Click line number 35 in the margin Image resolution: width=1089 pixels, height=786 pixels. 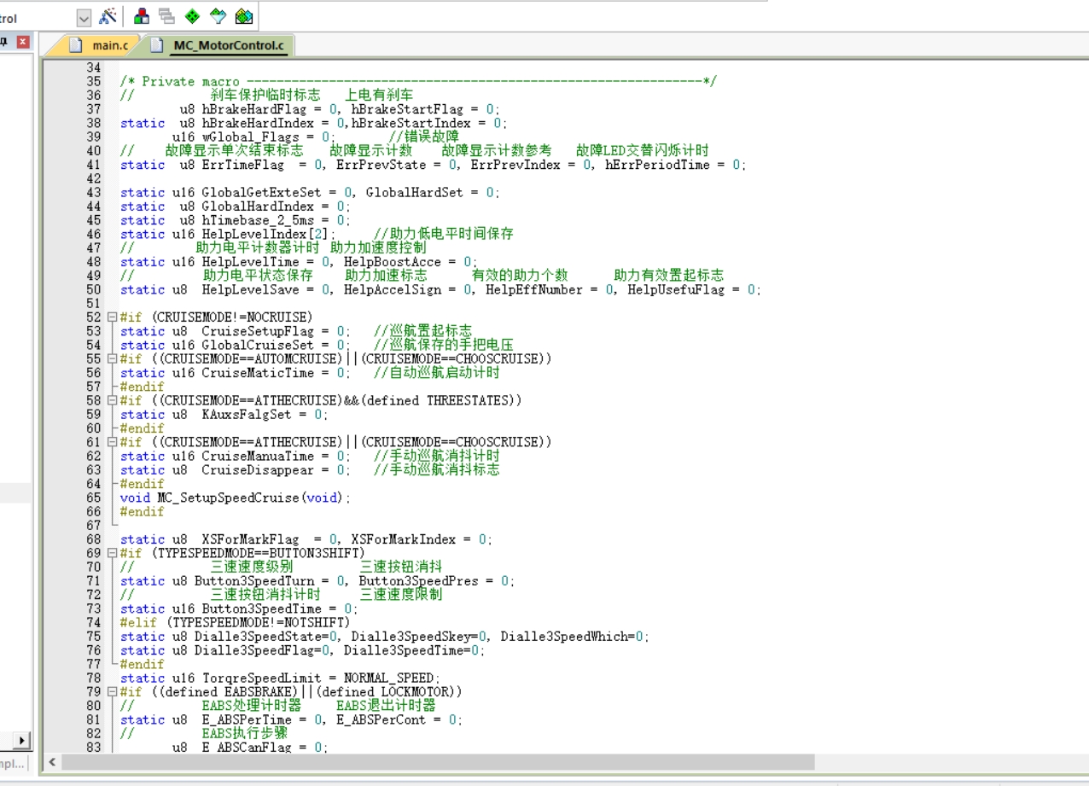[x=93, y=81]
